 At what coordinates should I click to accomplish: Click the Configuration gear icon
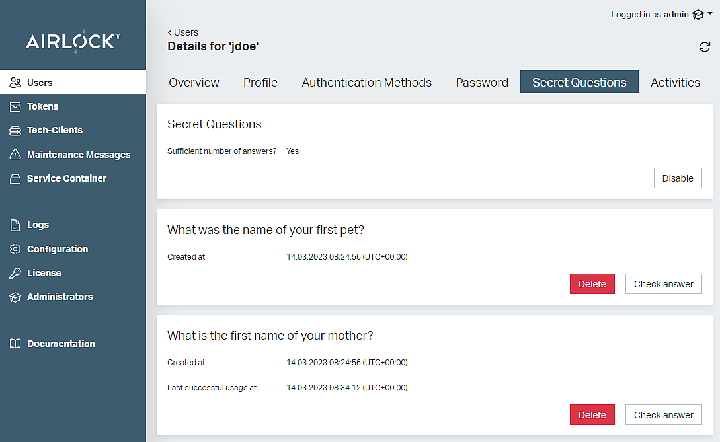pos(15,249)
